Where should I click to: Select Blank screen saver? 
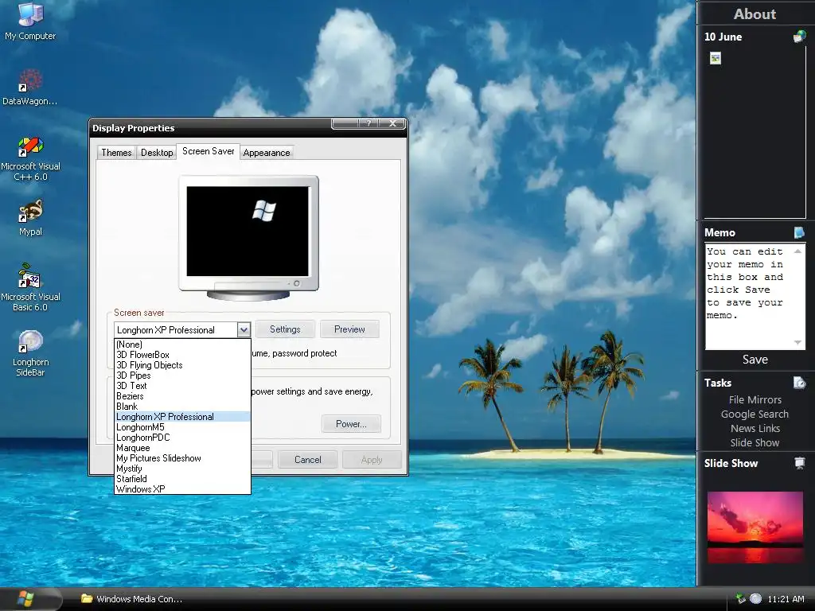coord(182,407)
